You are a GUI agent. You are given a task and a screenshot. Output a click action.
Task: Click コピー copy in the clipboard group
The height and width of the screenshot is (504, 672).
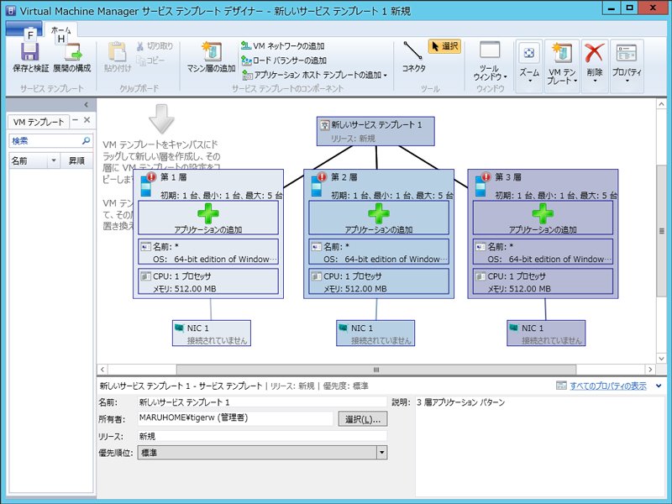[x=150, y=60]
